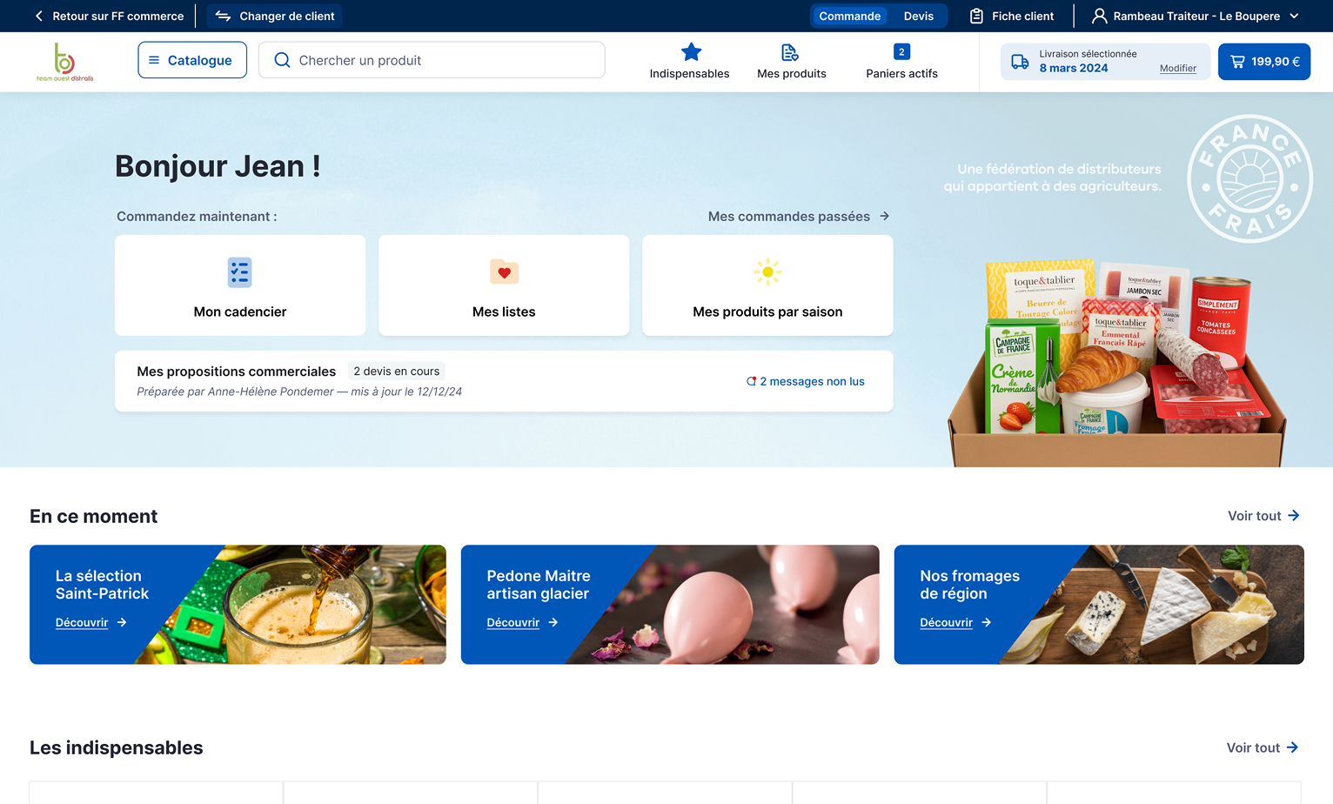The image size is (1333, 804).
Task: Click the shopping cart icon
Action: pos(1237,62)
